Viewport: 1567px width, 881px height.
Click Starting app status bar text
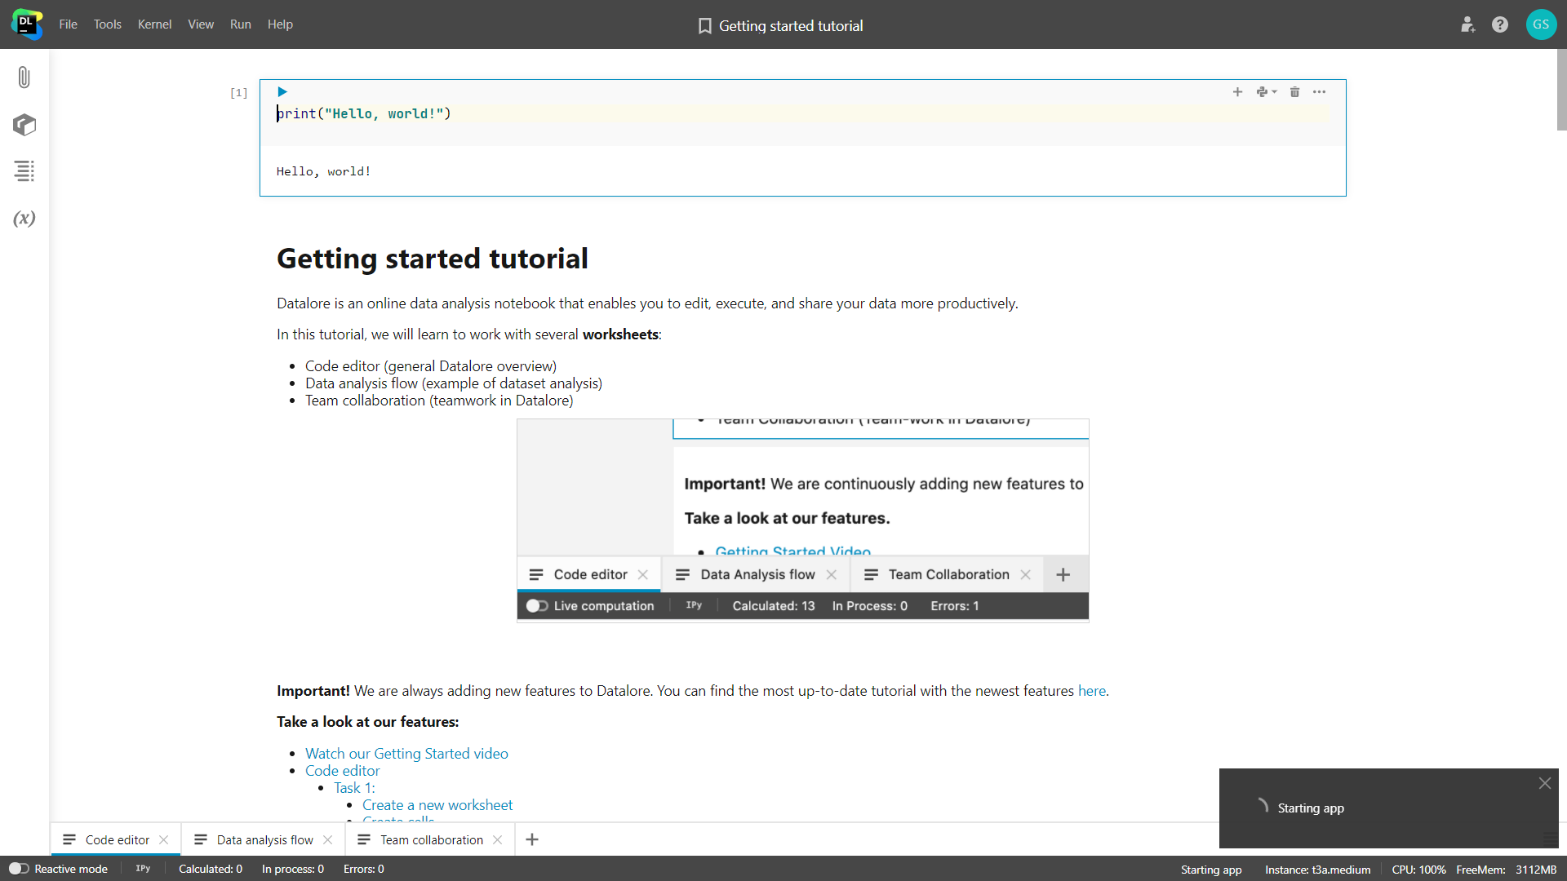(x=1211, y=870)
